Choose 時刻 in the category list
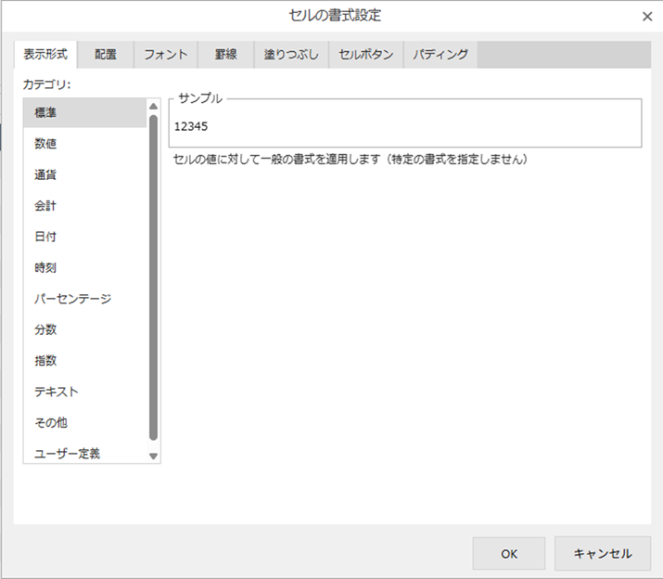The height and width of the screenshot is (579, 663). 46,267
